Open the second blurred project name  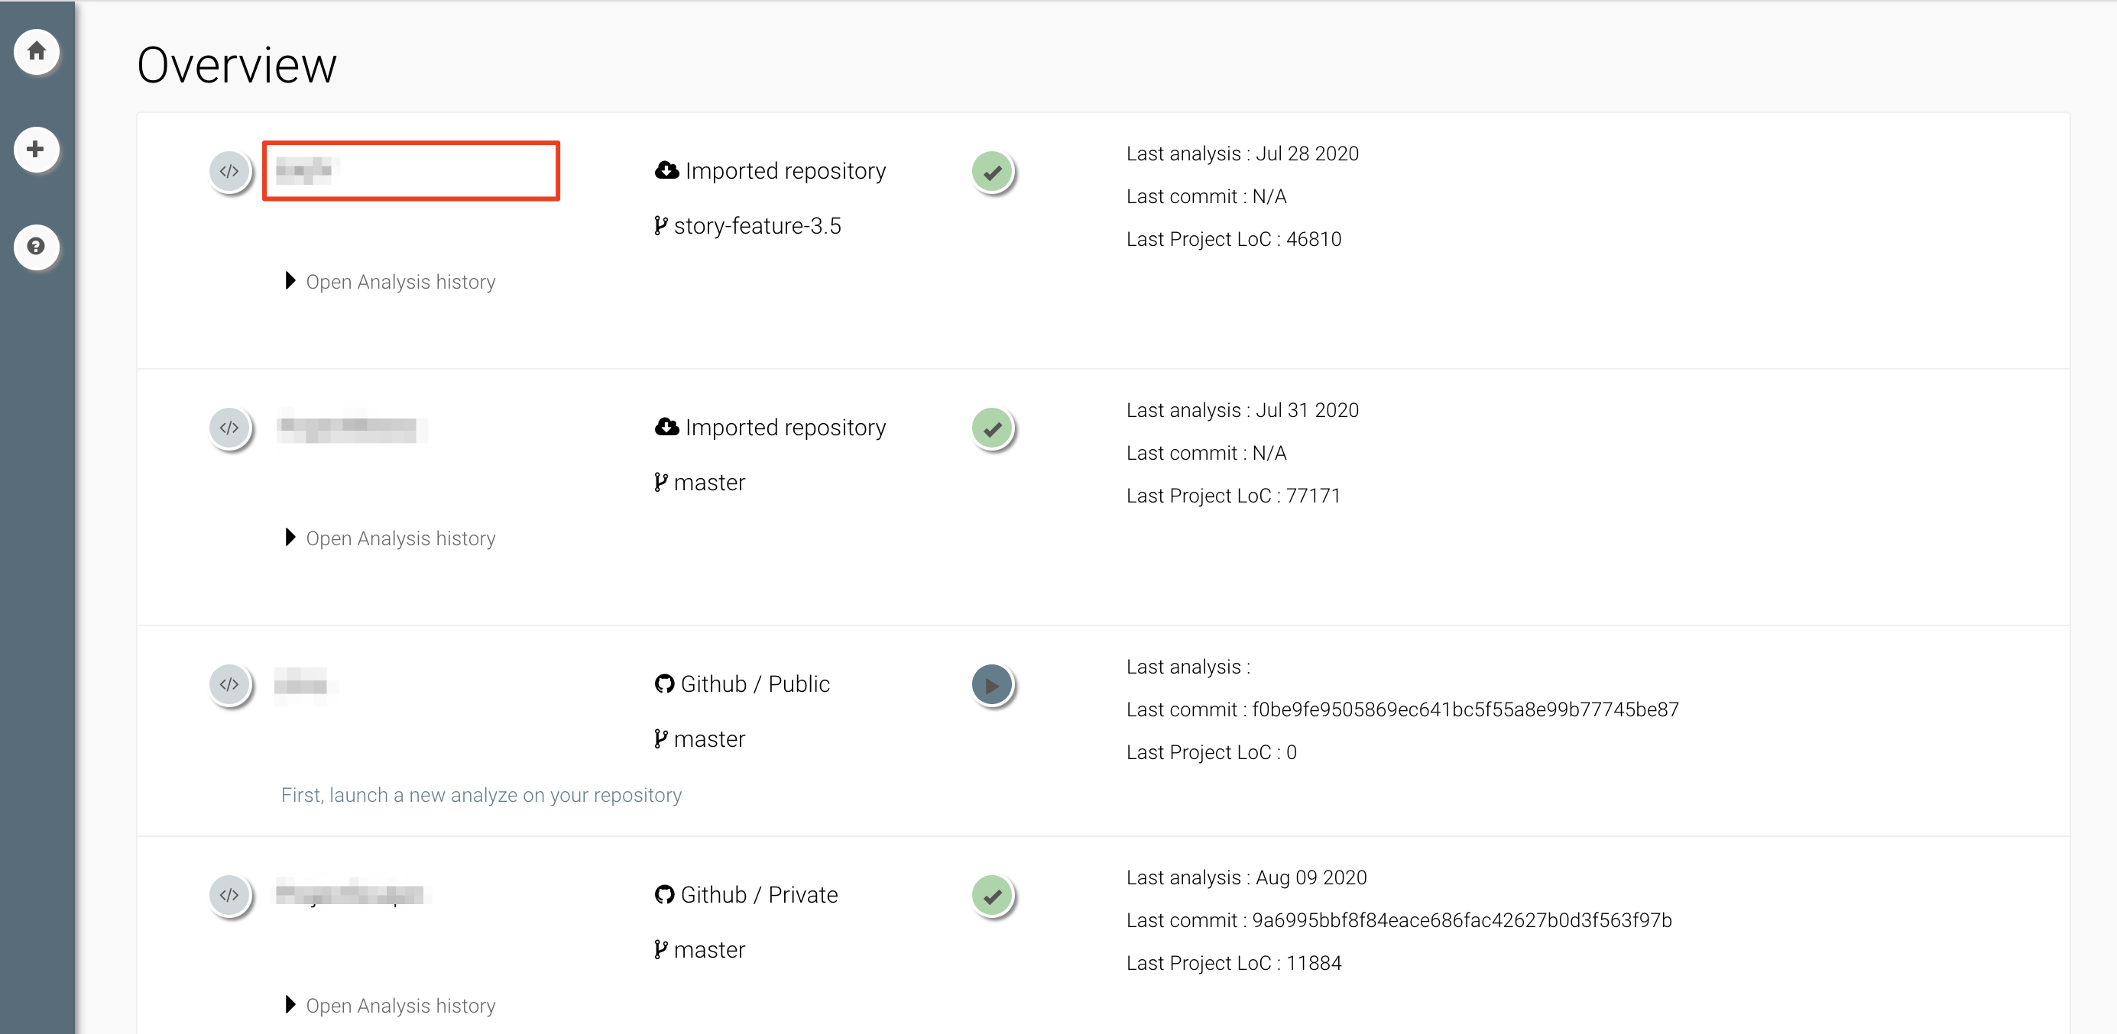pos(348,427)
